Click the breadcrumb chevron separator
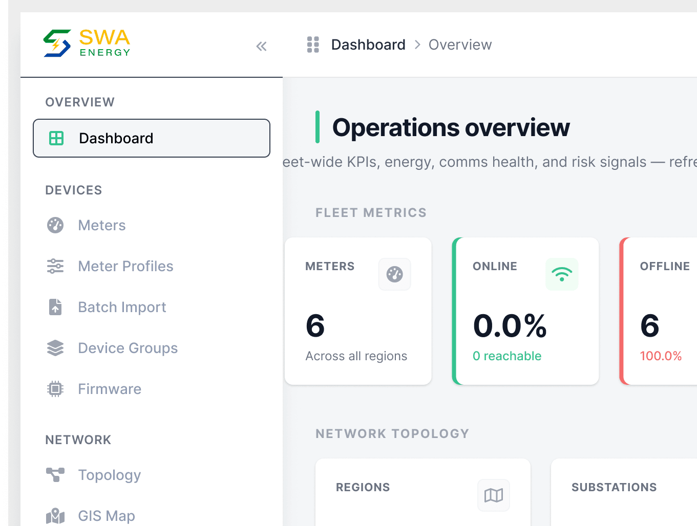697x526 pixels. (x=417, y=45)
